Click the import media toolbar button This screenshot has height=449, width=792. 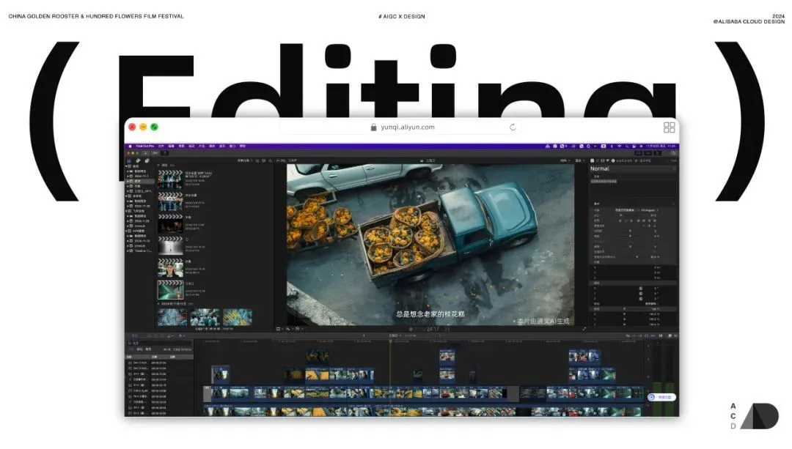(x=145, y=153)
